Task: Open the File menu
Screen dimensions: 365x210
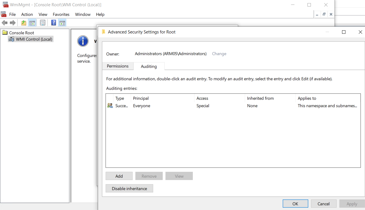Action: 12,14
